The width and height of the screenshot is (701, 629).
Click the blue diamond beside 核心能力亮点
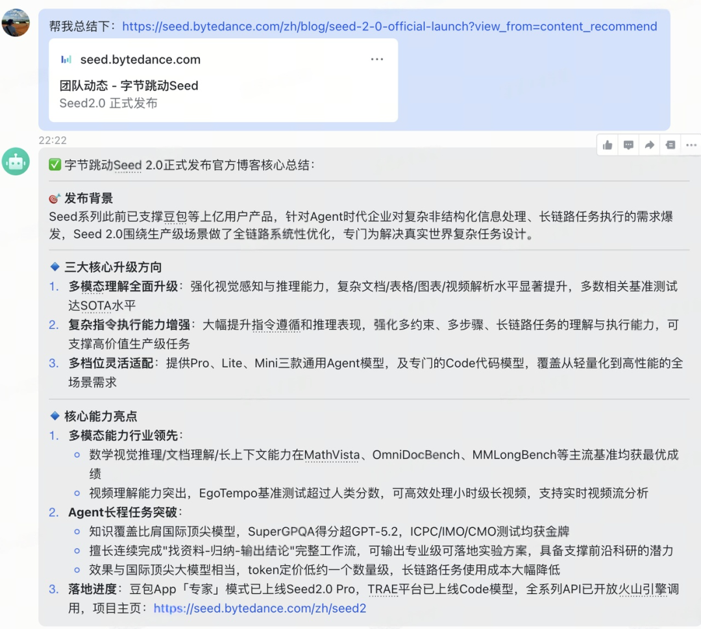click(55, 415)
